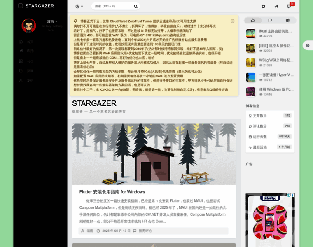Image resolution: width=313 pixels, height=247 pixels.
Task: Click the eye icon beside 15712
Action: tap(261, 80)
